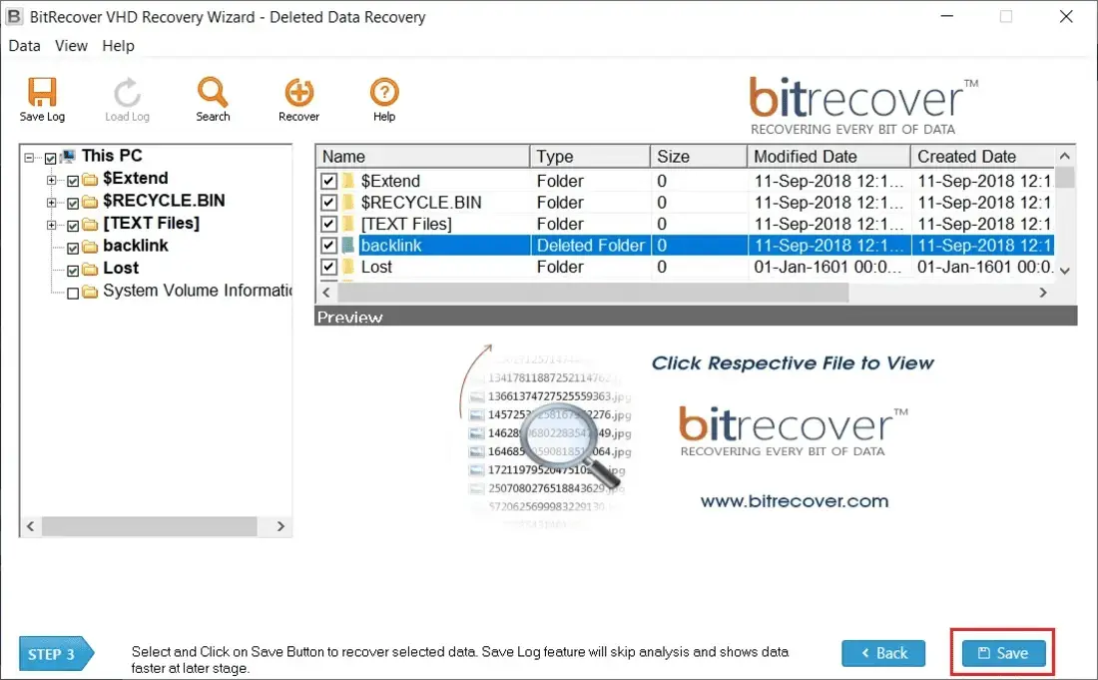Screen dimensions: 1098x680
Task: Sort by the Size column header
Action: [698, 156]
